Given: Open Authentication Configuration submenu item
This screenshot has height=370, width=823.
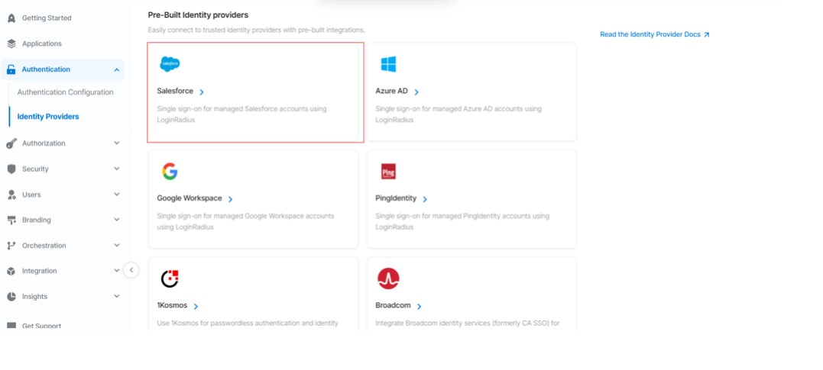Looking at the screenshot, I should click(65, 92).
